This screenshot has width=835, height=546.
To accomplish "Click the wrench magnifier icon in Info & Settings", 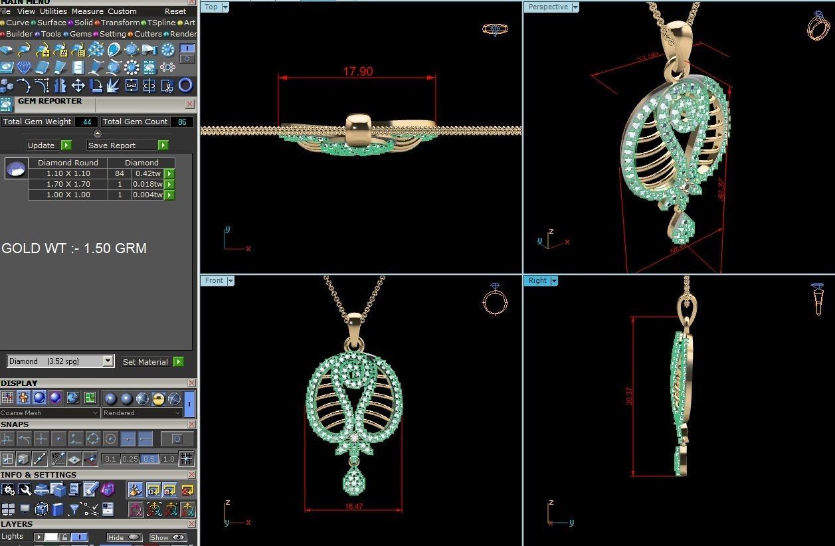I will coord(25,490).
